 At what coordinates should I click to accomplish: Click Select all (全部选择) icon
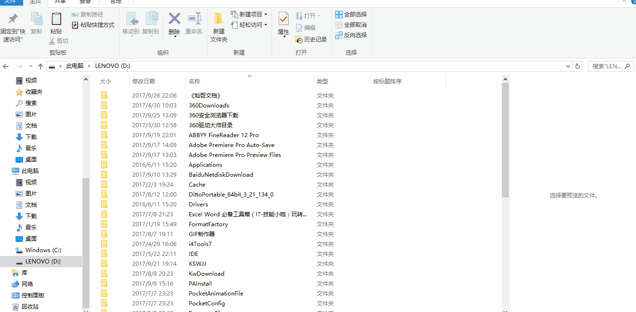(x=351, y=14)
